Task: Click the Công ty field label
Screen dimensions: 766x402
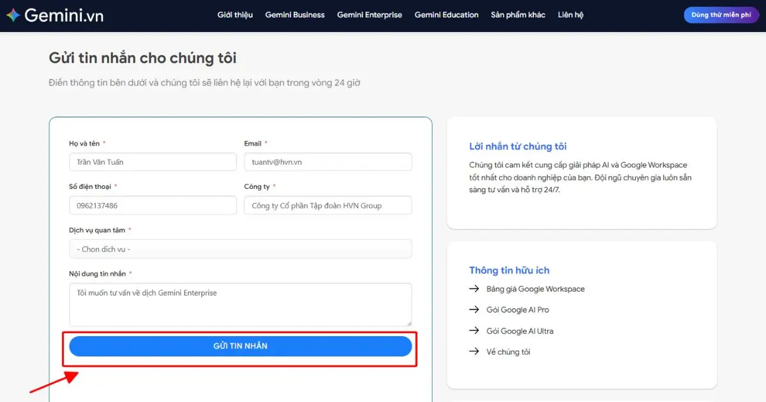Action: coord(257,186)
